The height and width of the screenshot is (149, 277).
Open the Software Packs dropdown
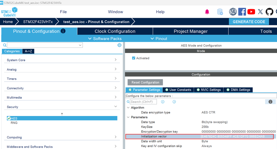(x=105, y=39)
